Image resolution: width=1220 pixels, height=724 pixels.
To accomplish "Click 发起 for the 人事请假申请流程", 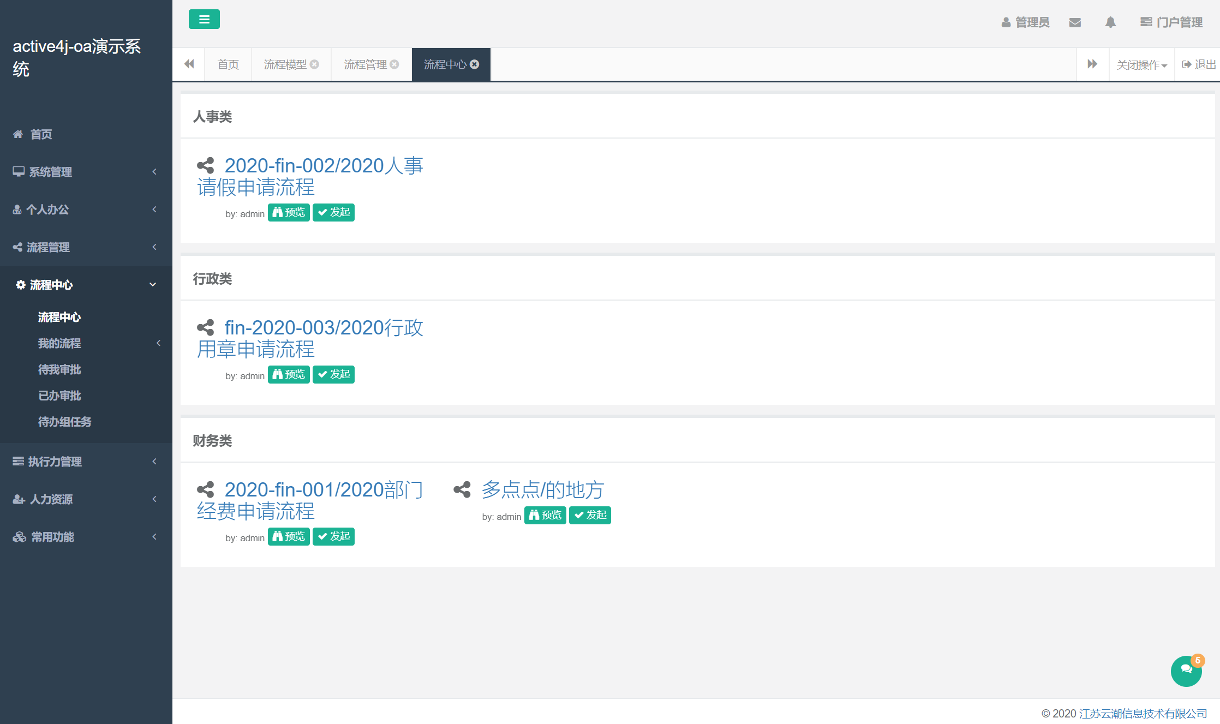I will click(x=333, y=212).
